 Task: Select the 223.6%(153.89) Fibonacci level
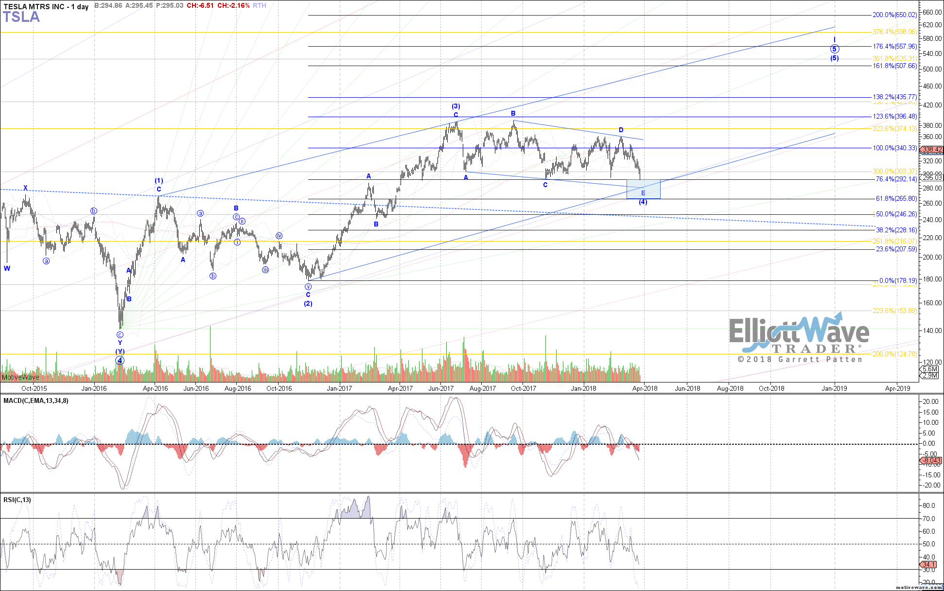point(894,311)
